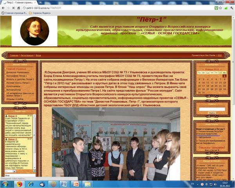This screenshot has width=235, height=188.
Task: Click the 'Найти' search button
Action: coord(212,113)
